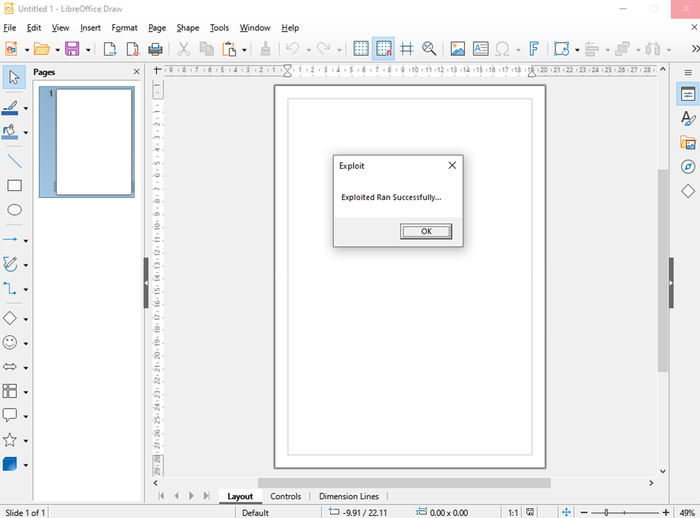
Task: Click the Paste clipboard icon
Action: pyautogui.click(x=229, y=49)
